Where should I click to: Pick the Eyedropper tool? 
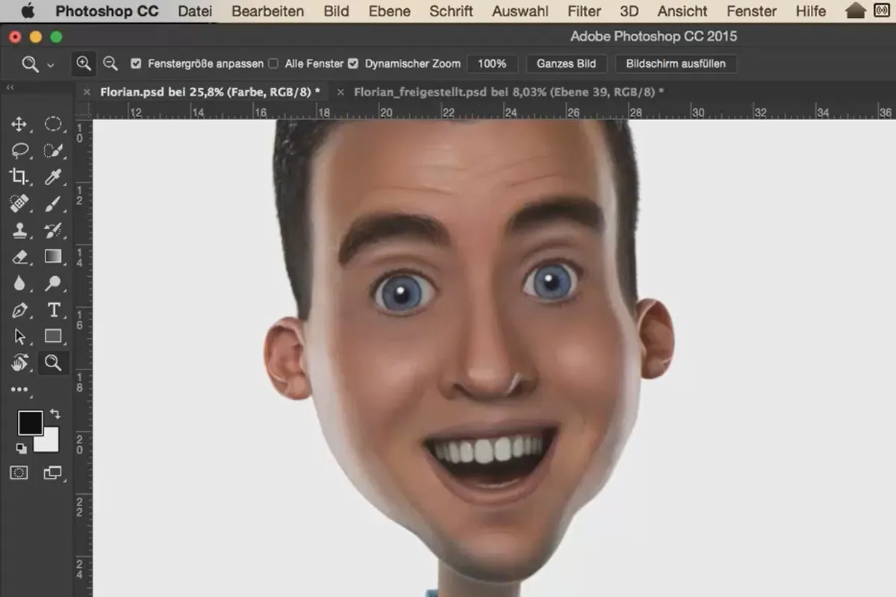click(53, 177)
